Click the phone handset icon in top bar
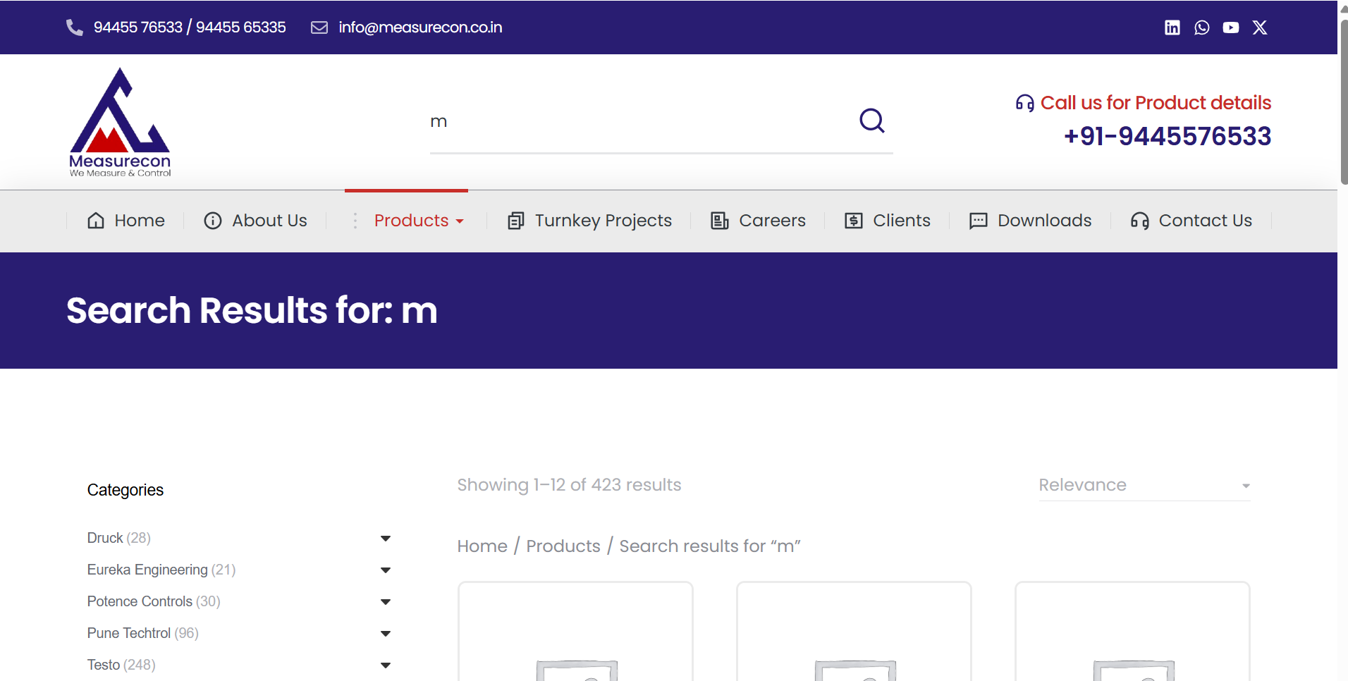Viewport: 1348px width, 681px height. (74, 27)
